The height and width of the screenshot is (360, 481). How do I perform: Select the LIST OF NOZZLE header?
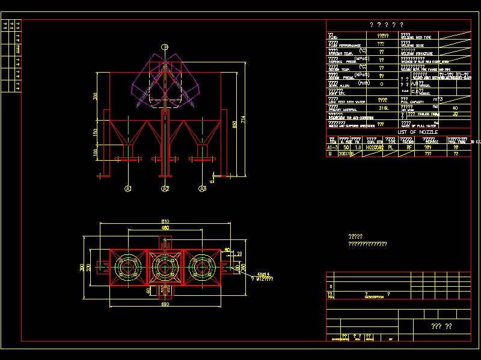point(417,131)
